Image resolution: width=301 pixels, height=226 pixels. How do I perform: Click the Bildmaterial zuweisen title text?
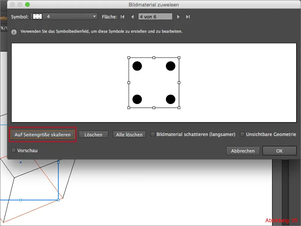(154, 5)
